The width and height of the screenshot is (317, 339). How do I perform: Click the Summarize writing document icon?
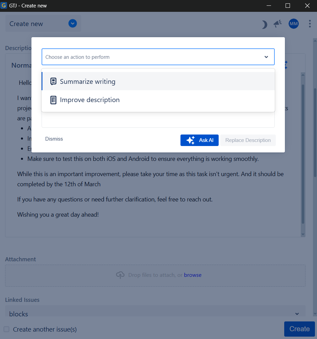pos(53,81)
